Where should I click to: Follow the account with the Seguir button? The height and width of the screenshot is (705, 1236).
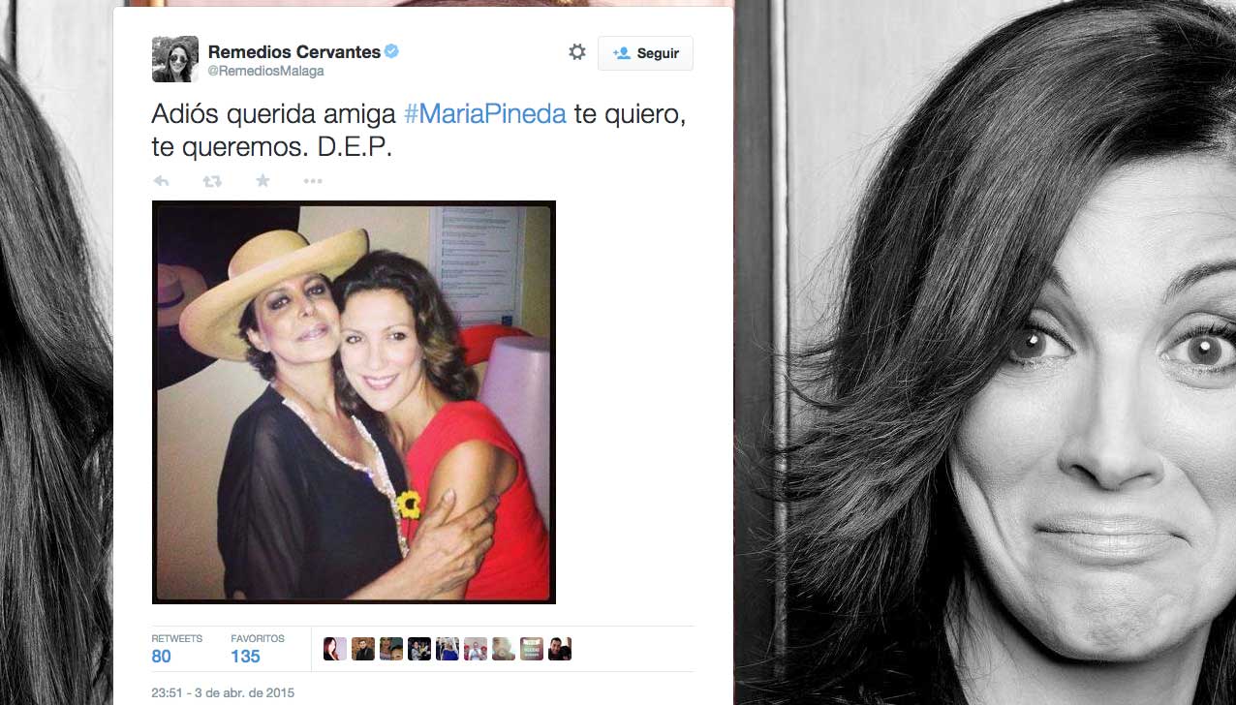click(x=645, y=53)
